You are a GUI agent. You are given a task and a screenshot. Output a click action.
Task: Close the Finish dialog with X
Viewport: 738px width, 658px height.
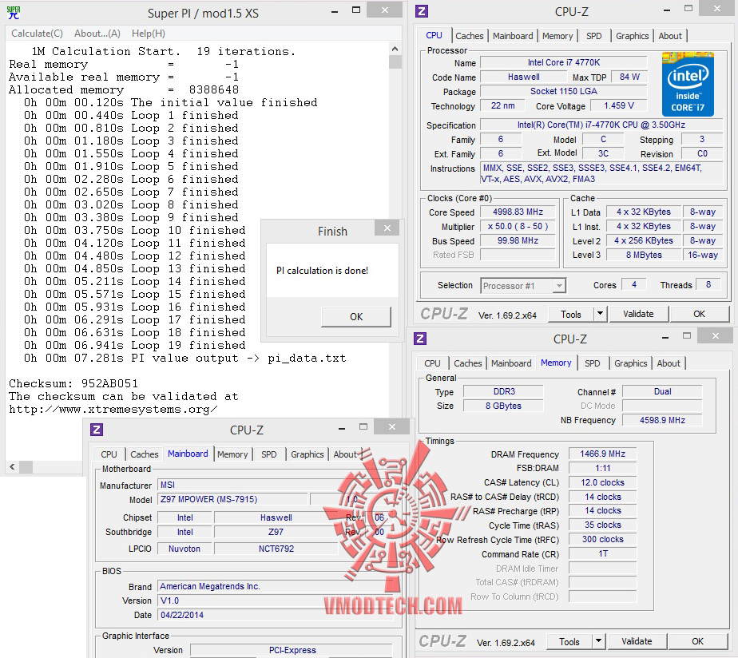[x=387, y=228]
